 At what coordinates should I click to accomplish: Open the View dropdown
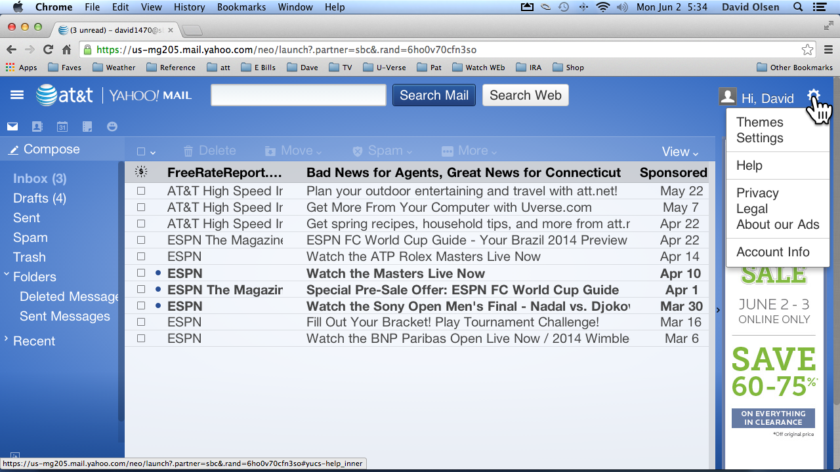pyautogui.click(x=680, y=151)
